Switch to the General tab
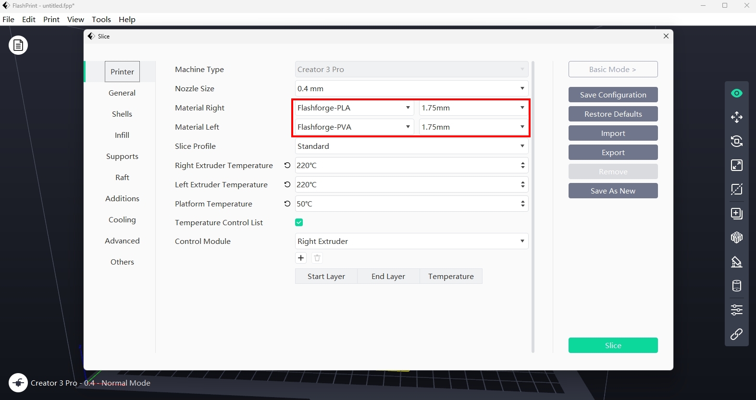The height and width of the screenshot is (400, 756). (122, 93)
